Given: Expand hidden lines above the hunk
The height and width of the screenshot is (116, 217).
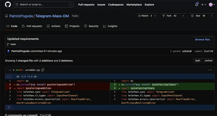Looking at the screenshot, I should click(x=9, y=77).
